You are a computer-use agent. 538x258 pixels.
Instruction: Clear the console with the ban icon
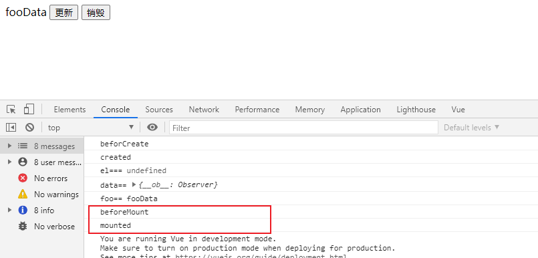click(30, 128)
